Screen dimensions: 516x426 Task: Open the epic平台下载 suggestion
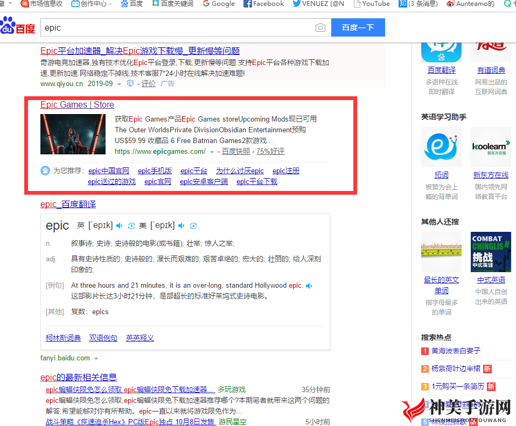coord(257,182)
